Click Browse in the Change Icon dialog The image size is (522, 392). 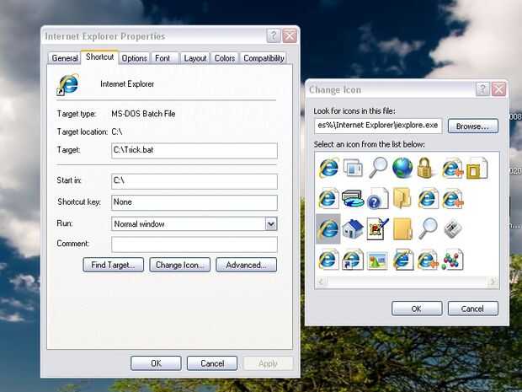pos(472,126)
